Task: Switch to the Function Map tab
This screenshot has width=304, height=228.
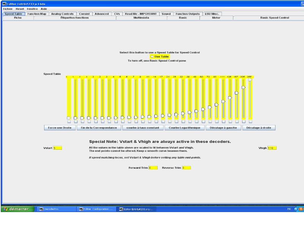Action: tap(37, 14)
